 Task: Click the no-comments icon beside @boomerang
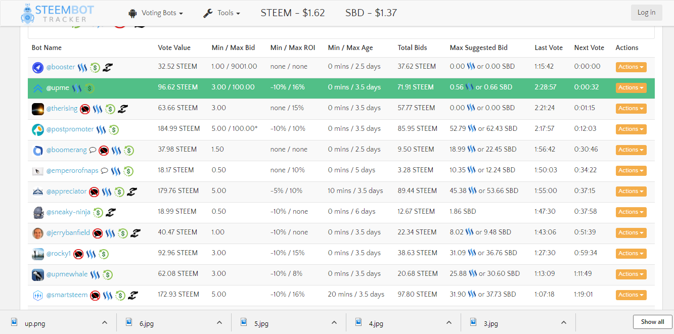(104, 150)
